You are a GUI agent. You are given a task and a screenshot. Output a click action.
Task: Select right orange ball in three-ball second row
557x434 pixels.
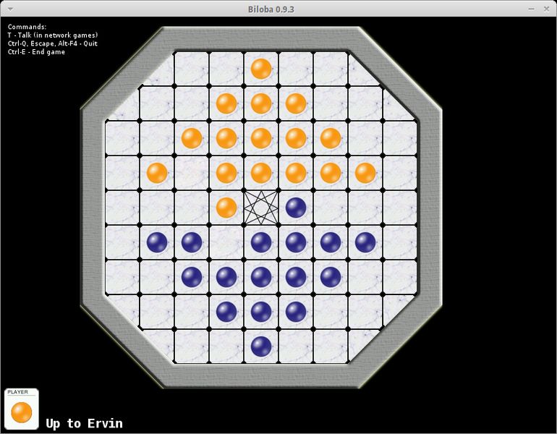296,103
